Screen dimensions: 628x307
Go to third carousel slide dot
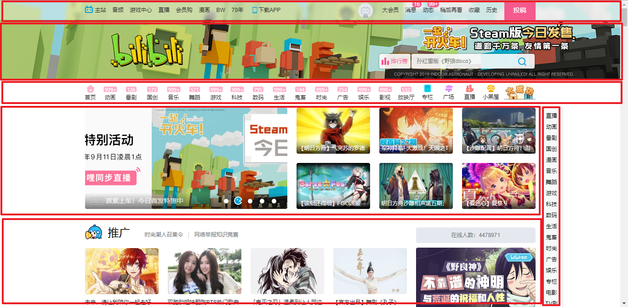pos(250,201)
